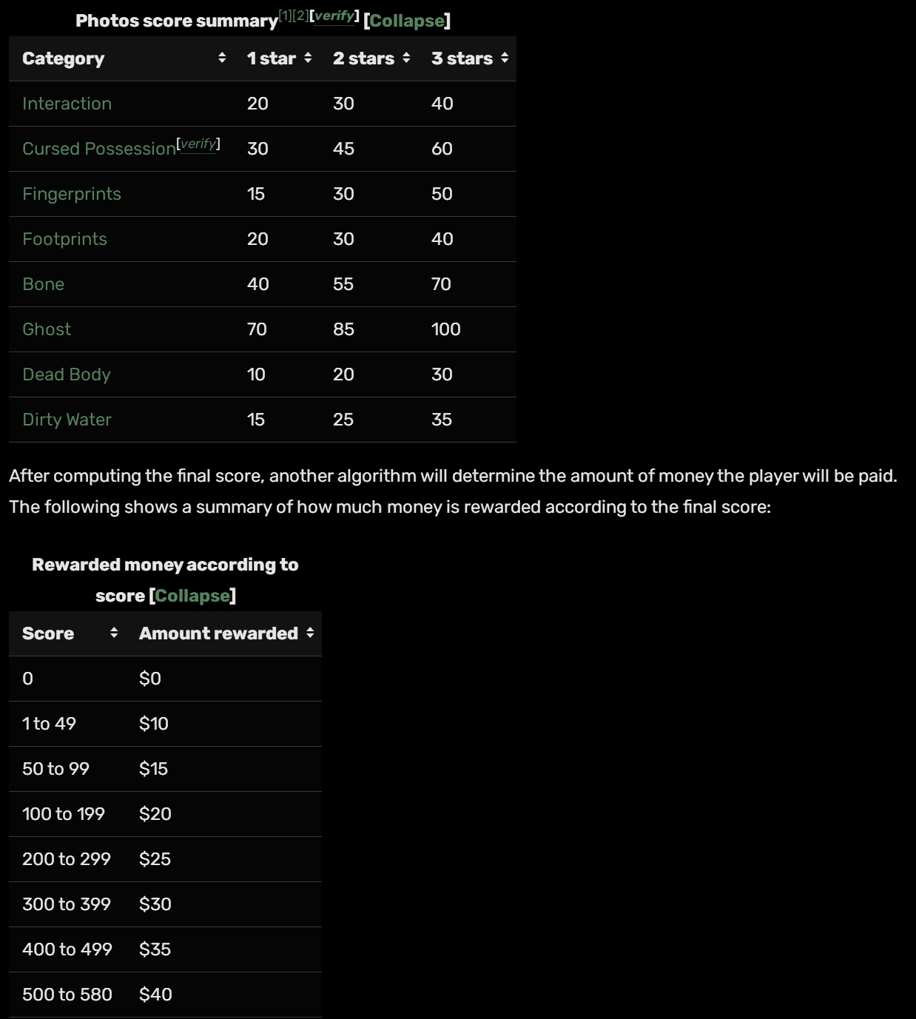Screen dimensions: 916x1019
Task: Sort by 1 star column arrows
Action: [308, 58]
